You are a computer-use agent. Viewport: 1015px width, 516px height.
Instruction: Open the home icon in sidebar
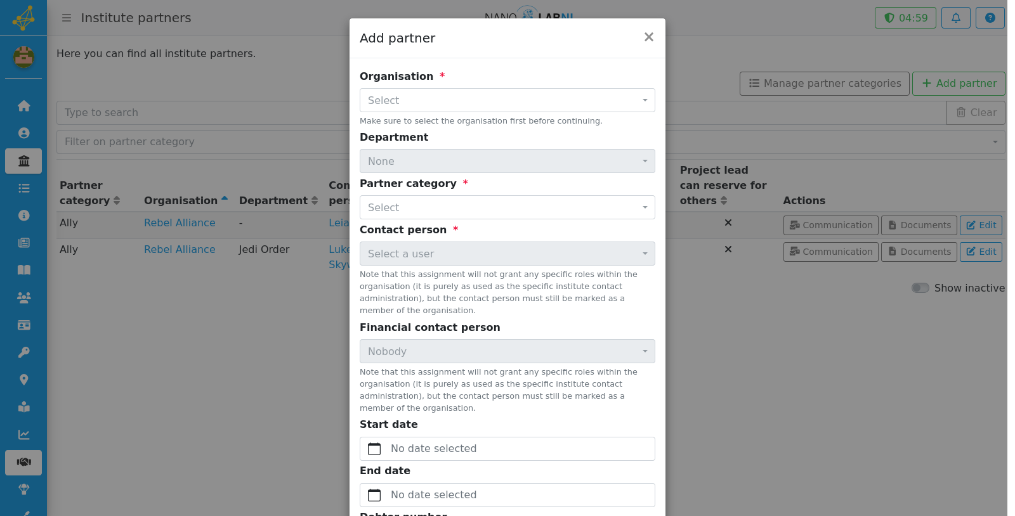pos(23,106)
